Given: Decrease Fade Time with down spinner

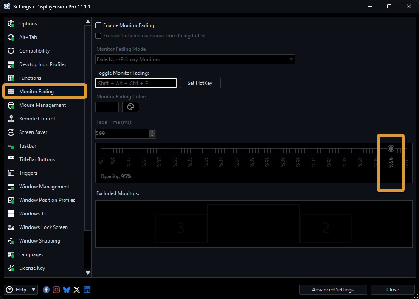Looking at the screenshot, I should [x=152, y=136].
